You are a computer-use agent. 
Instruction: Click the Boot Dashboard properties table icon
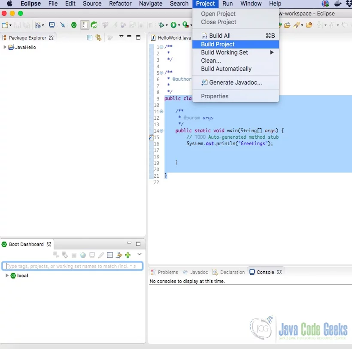(110, 255)
